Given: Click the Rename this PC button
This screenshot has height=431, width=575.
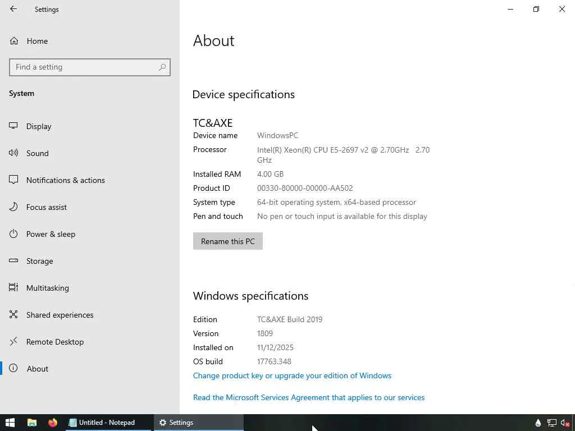Looking at the screenshot, I should (x=228, y=241).
